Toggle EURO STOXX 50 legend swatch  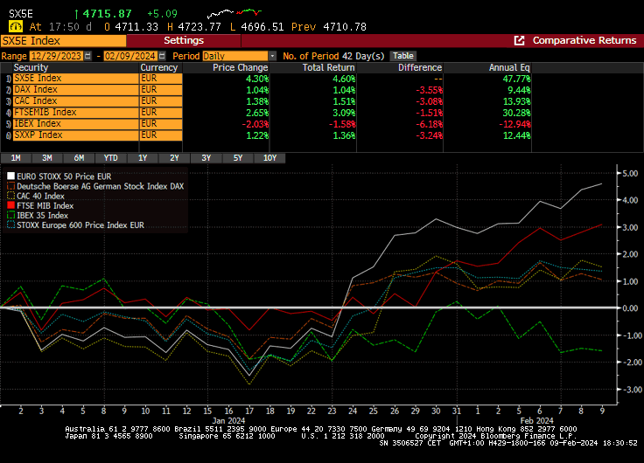(11, 176)
